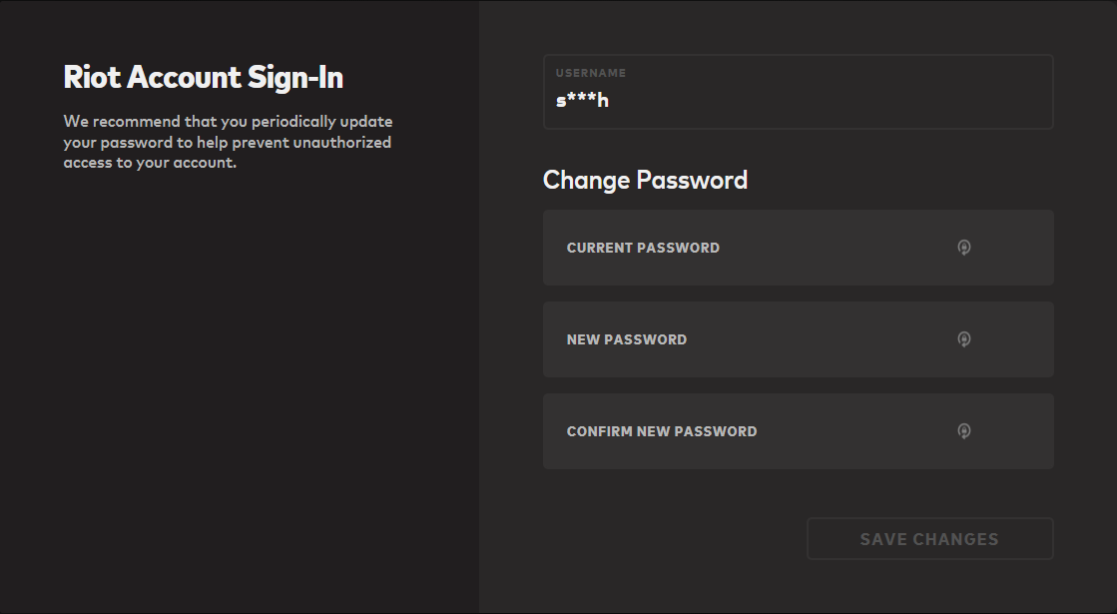Click the lock icon in Current Password field
Screen dimensions: 1117x614
click(x=963, y=248)
